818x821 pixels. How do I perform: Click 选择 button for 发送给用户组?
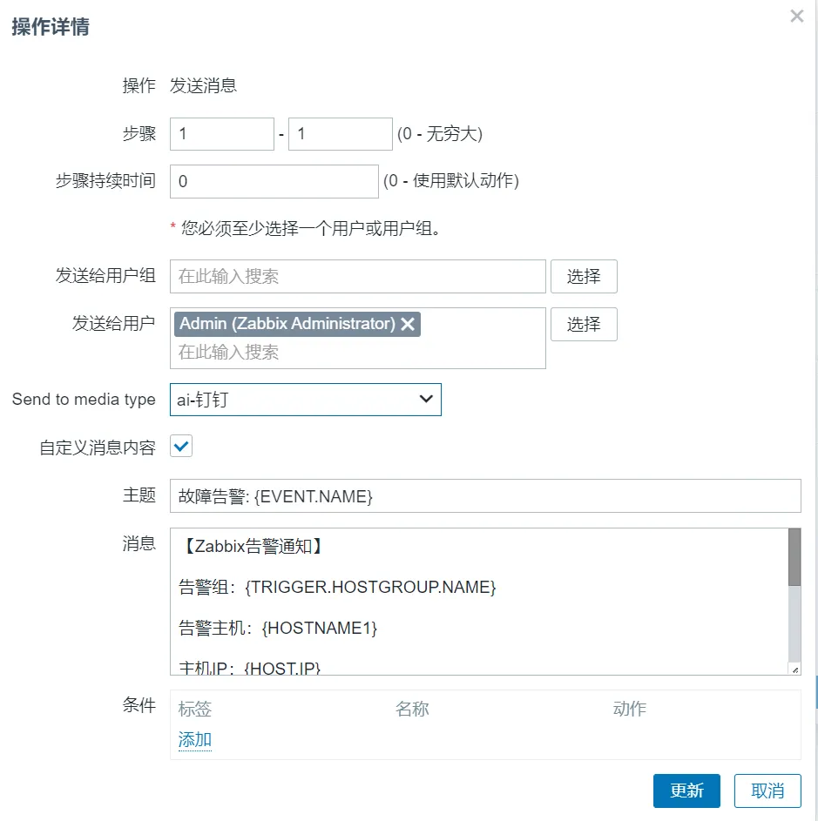click(x=583, y=276)
